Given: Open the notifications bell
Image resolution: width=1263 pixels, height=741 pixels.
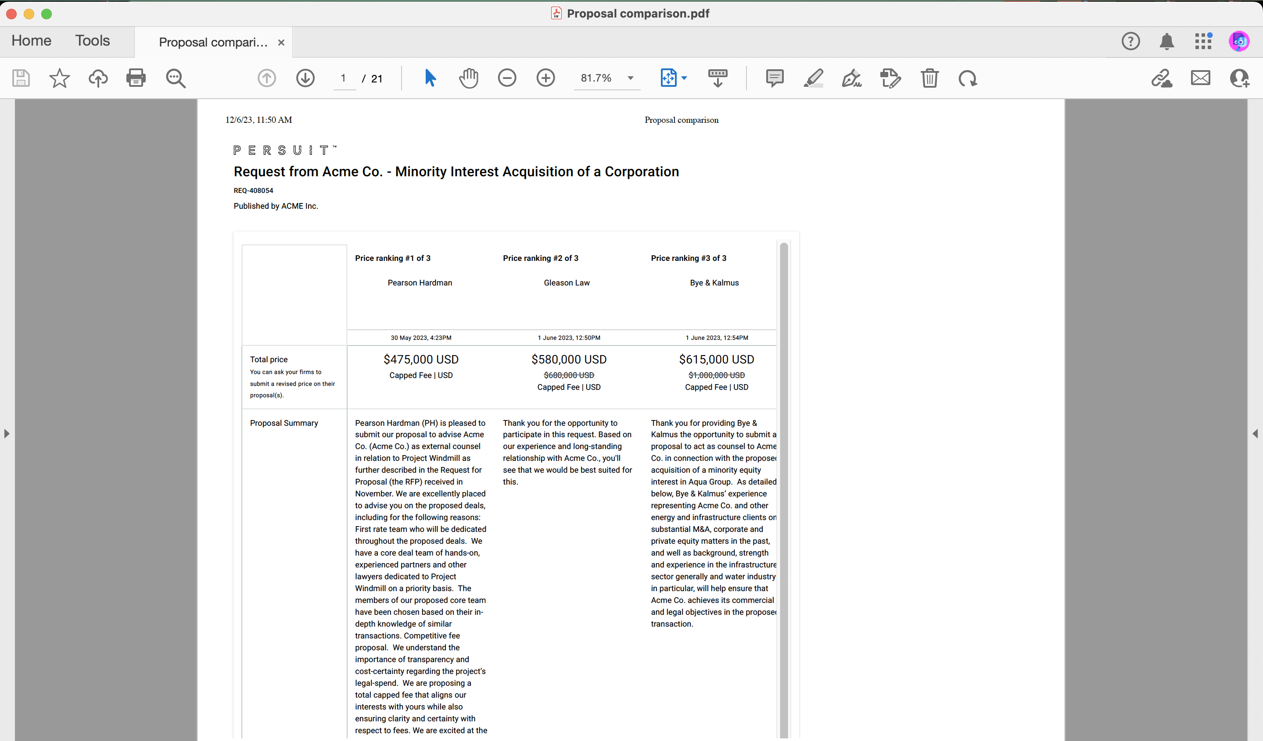Looking at the screenshot, I should (1167, 41).
